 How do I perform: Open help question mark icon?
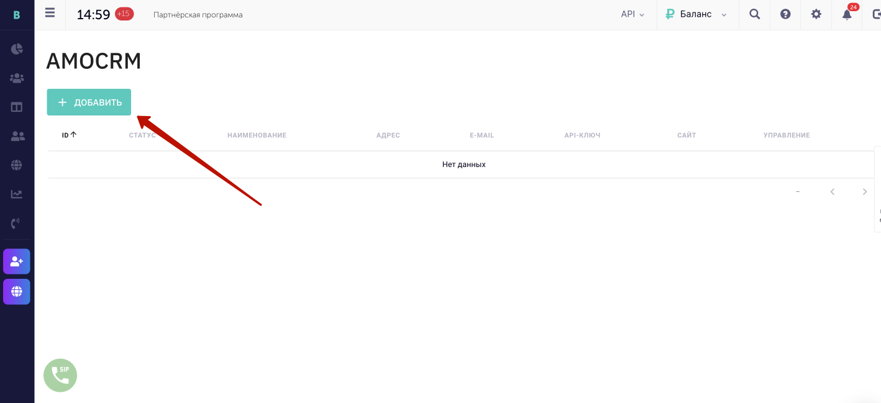pos(785,14)
